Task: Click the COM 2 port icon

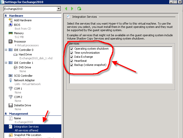Action: pos(10,97)
